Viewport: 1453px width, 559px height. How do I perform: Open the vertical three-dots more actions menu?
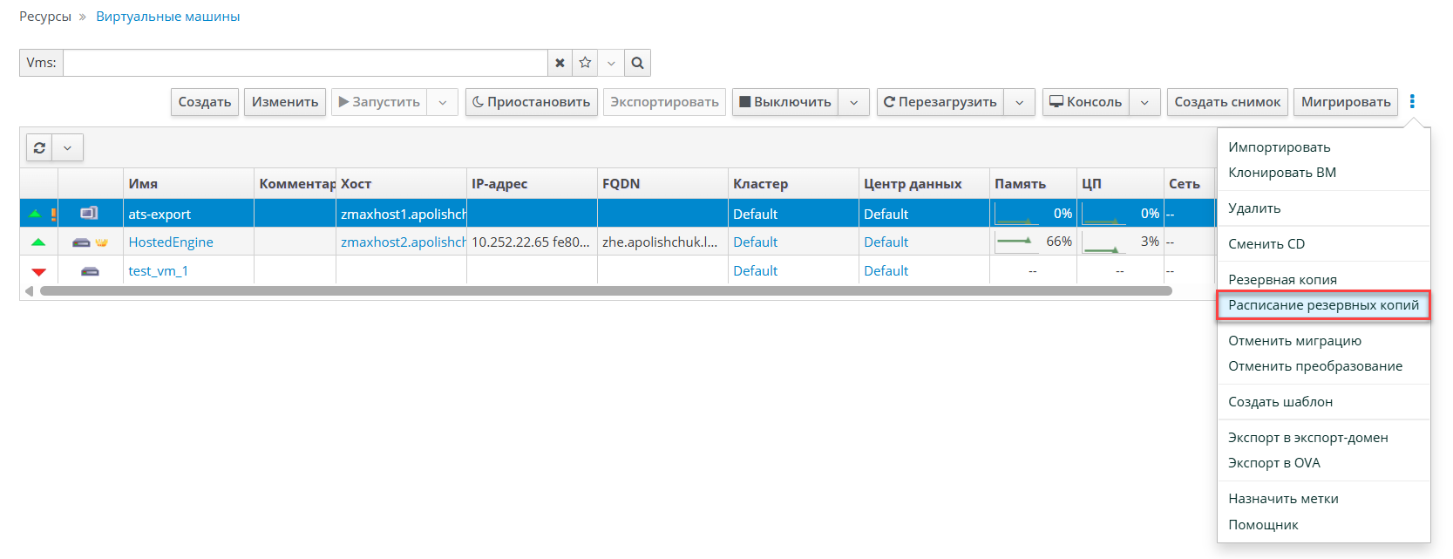click(x=1412, y=102)
